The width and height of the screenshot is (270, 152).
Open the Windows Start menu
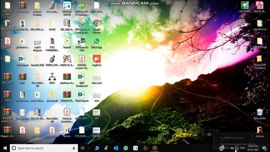pos(5,148)
